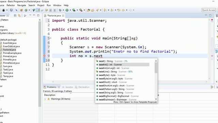Open the New Java Class dropdown arrow
The width and height of the screenshot is (218, 123).
click(29, 10)
